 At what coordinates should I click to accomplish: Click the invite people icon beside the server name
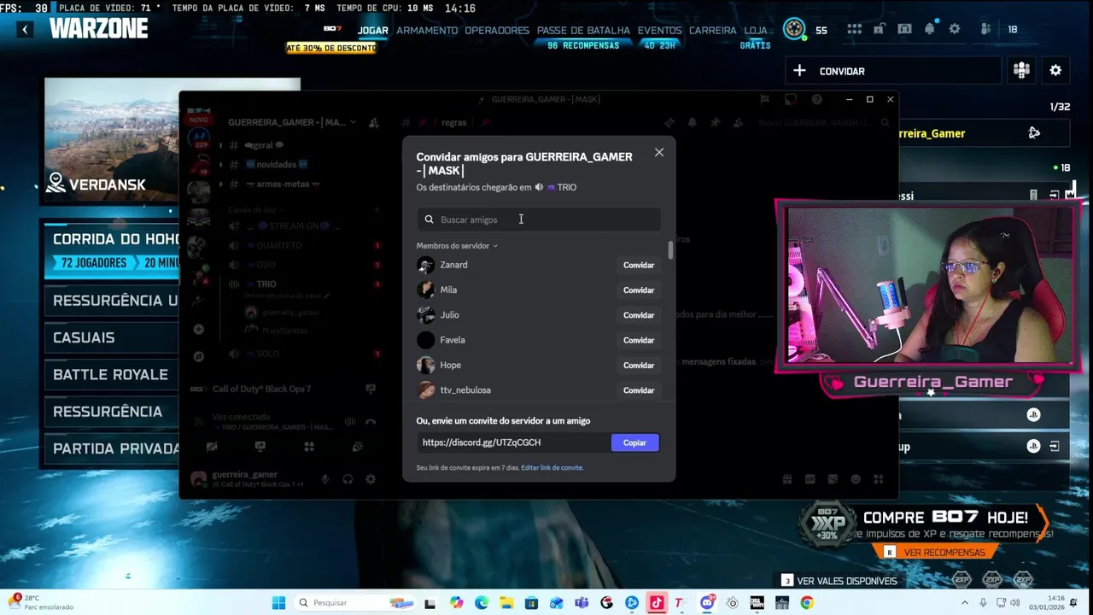[373, 122]
